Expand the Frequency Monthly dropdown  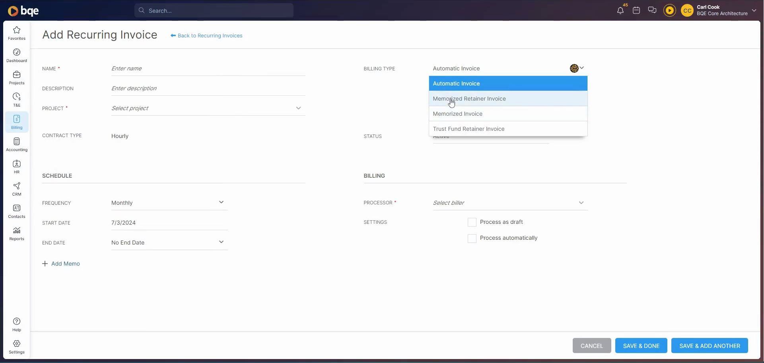[169, 203]
